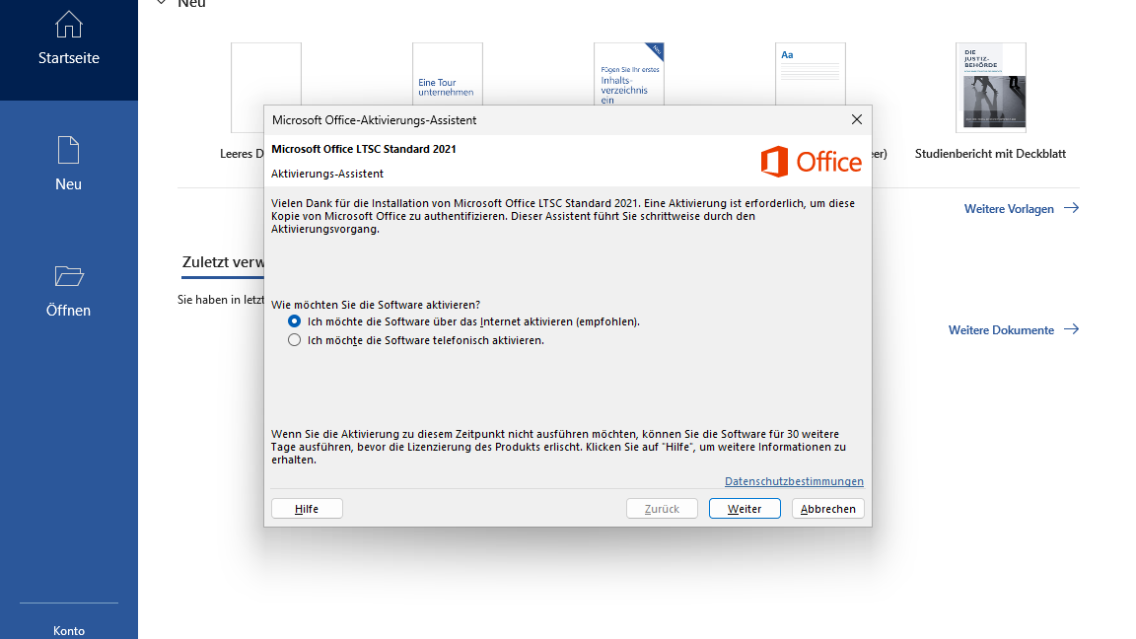1136x639 pixels.
Task: Collapse the Neu section chevron
Action: (x=161, y=4)
